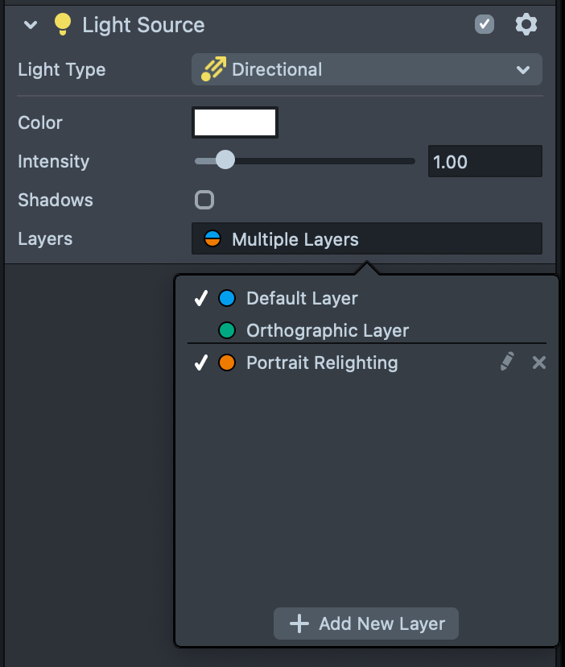
Task: Uncheck the Default Layer checkmark
Action: (x=201, y=299)
